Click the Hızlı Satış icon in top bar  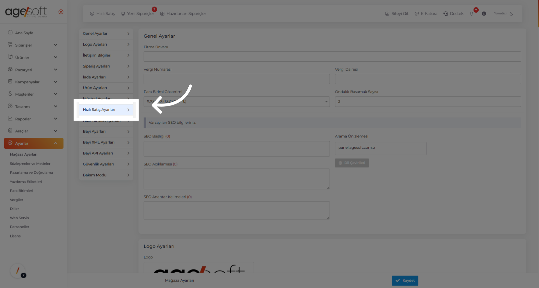[x=92, y=13]
